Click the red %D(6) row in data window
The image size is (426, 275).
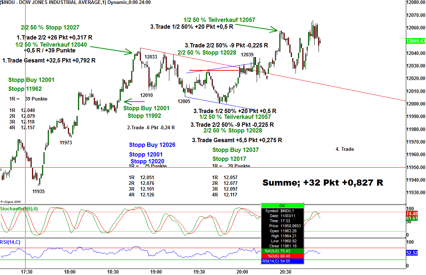(282, 256)
